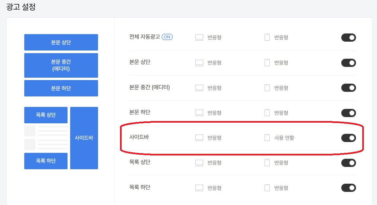Image resolution: width=377 pixels, height=205 pixels.
Task: Click the desktop ad icon for 본문 중간 (에디터)
Action: [199, 88]
